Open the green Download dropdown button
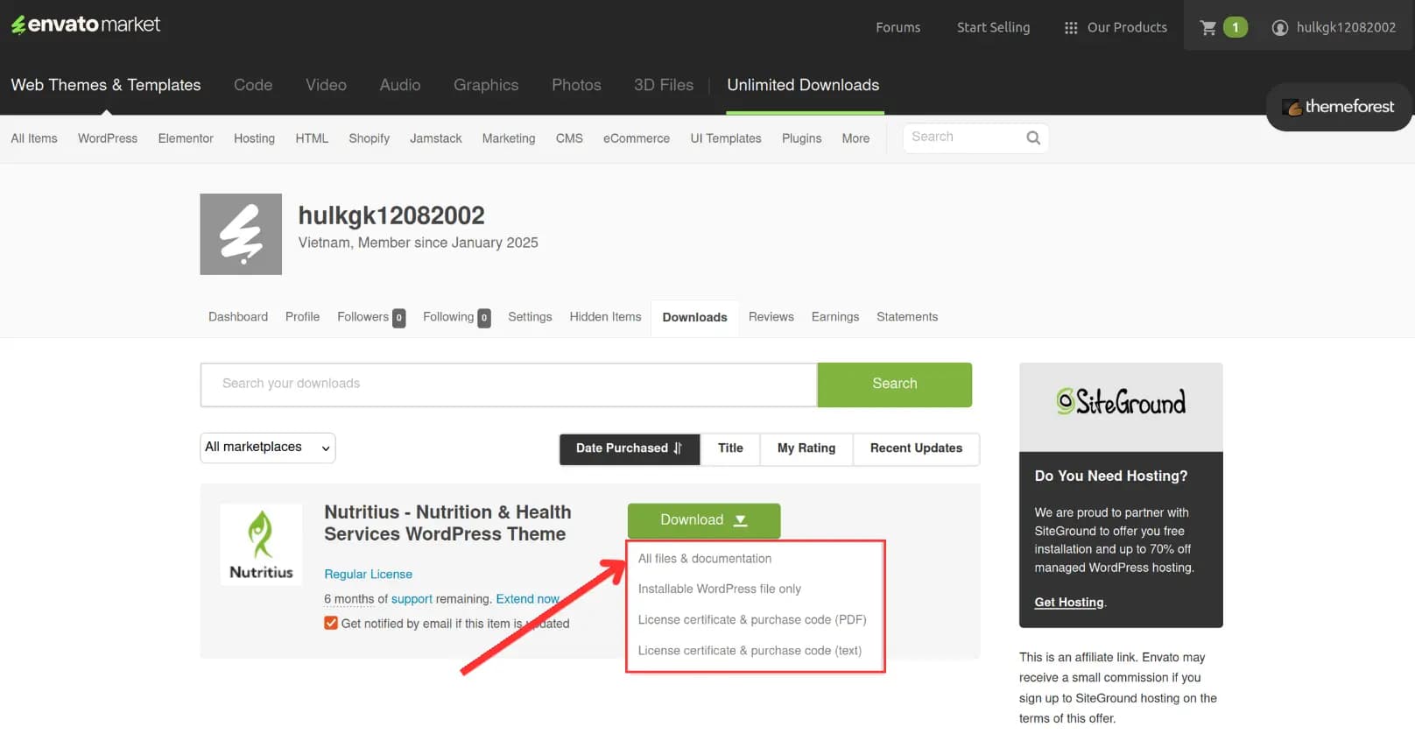The height and width of the screenshot is (741, 1415). pos(704,520)
